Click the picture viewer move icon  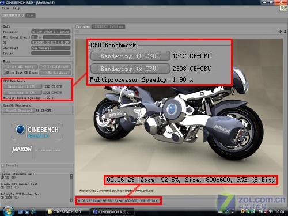pyautogui.click(x=281, y=32)
